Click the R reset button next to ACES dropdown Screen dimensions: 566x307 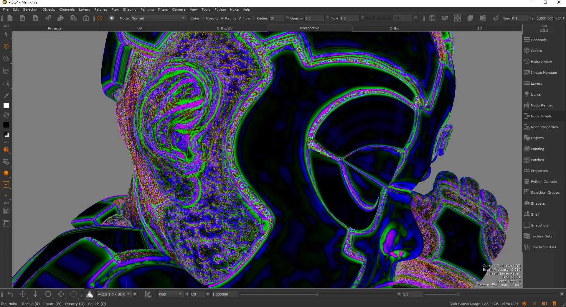(135, 294)
